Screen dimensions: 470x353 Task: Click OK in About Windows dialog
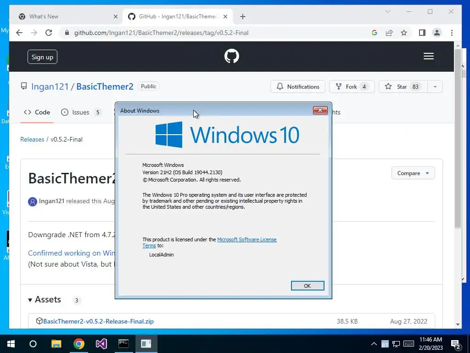[308, 286]
